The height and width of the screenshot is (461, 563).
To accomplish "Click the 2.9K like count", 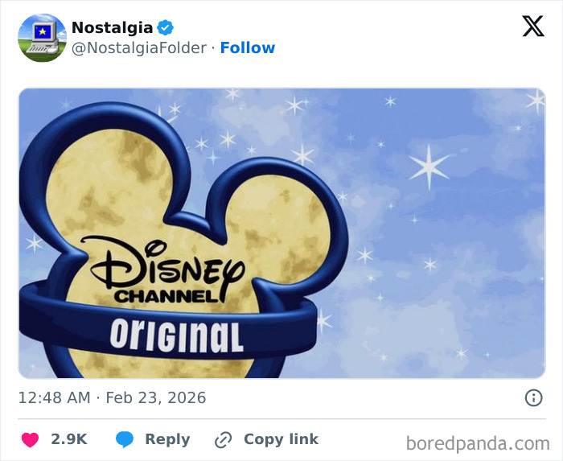I will [68, 439].
